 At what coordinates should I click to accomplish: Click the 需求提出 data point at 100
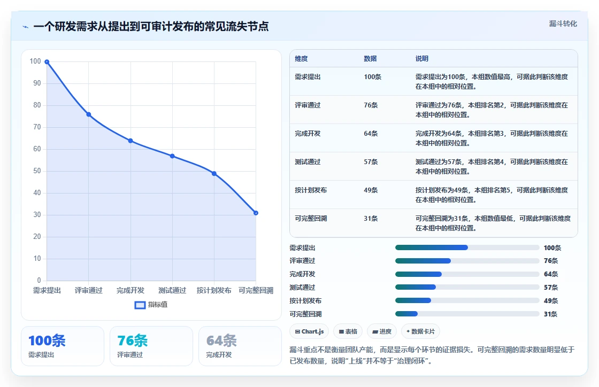point(47,62)
